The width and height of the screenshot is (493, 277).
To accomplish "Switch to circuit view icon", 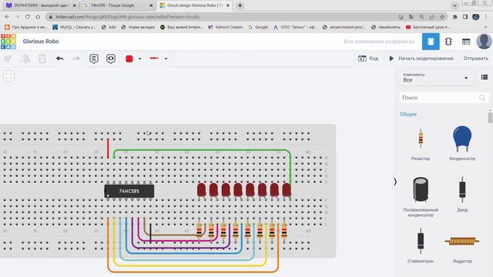I will tap(431, 42).
